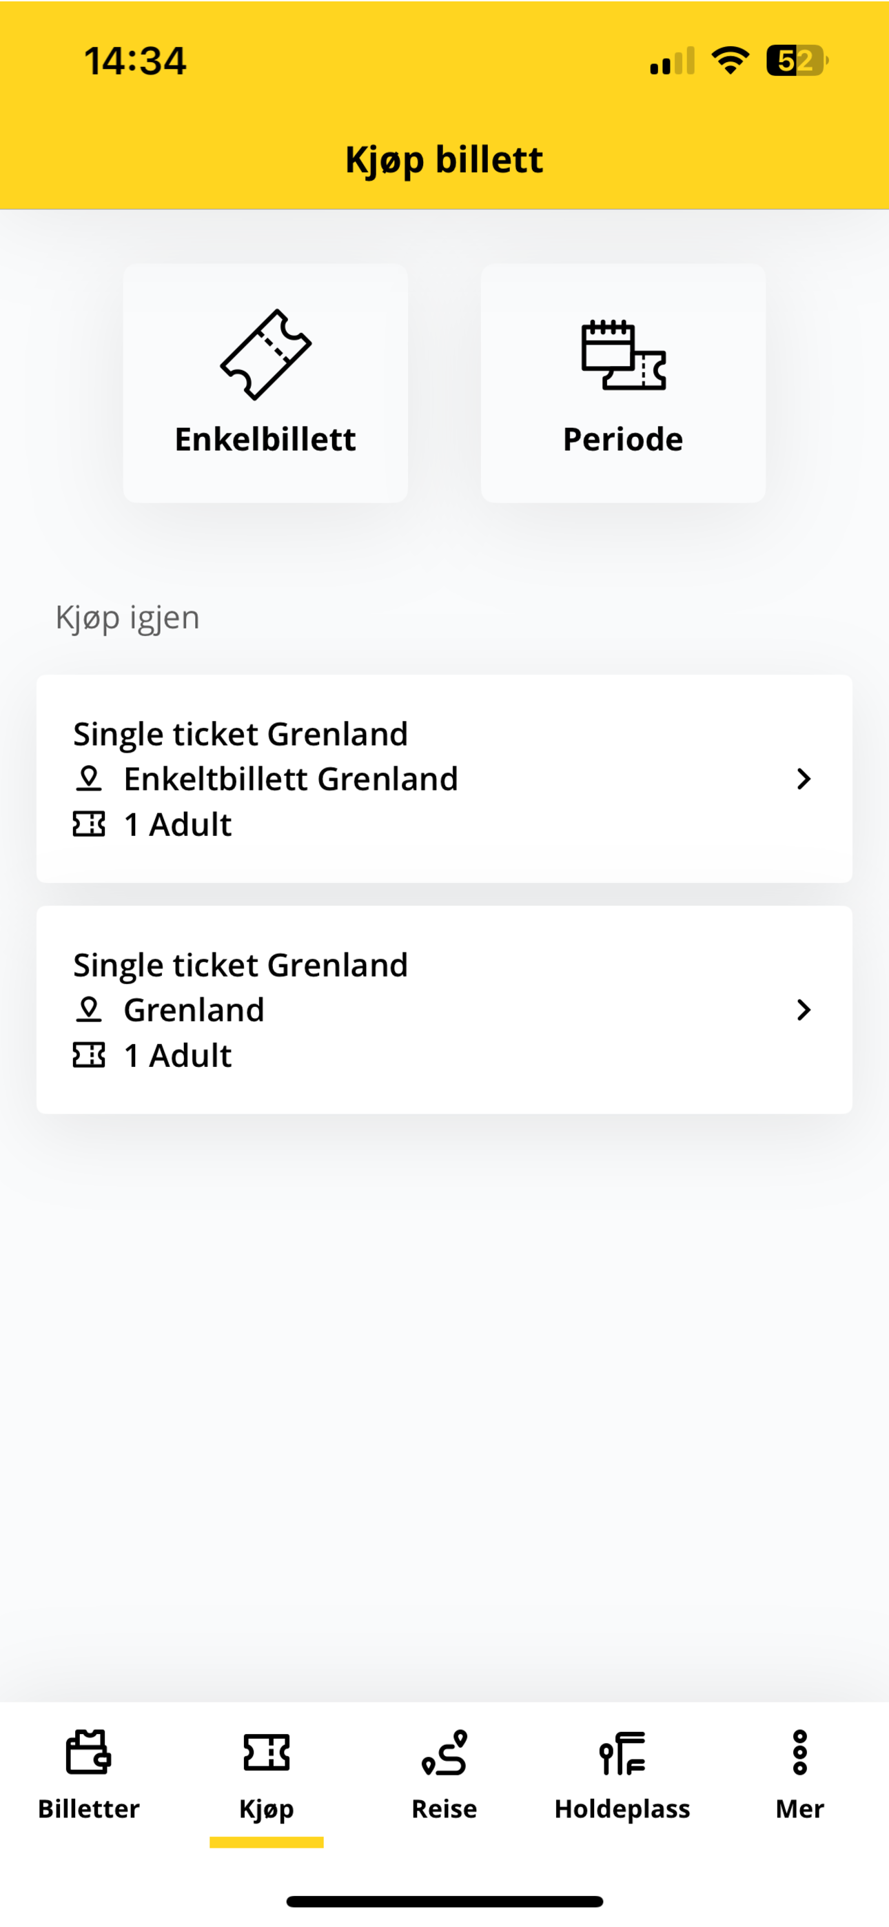
Task: Tap the Wi-Fi status icon
Action: [730, 61]
